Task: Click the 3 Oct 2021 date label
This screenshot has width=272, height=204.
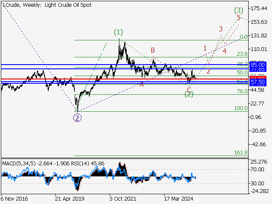Action: click(x=123, y=198)
